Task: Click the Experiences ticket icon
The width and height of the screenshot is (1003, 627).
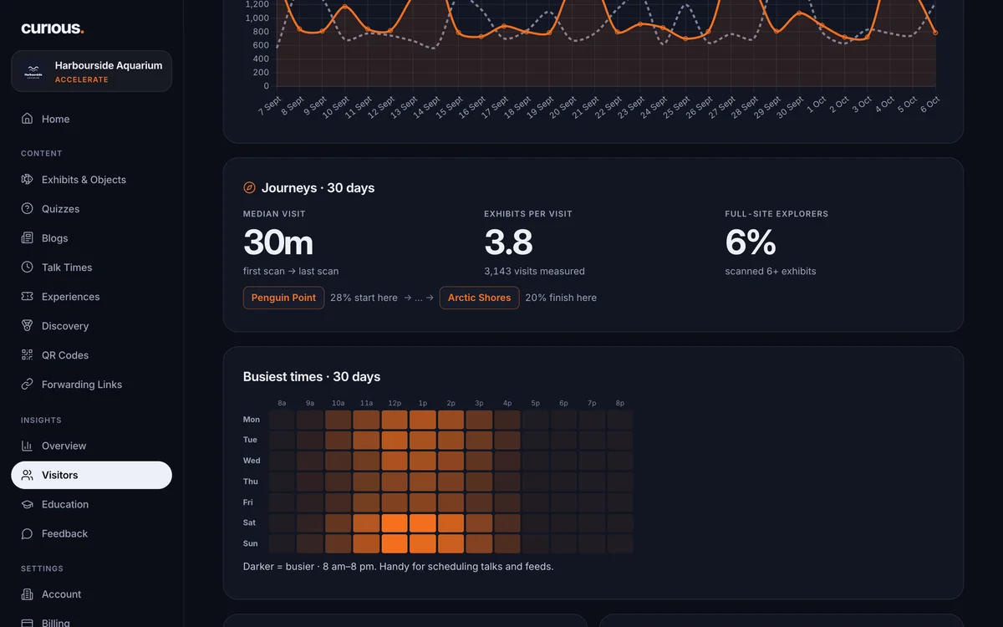Action: click(x=28, y=297)
